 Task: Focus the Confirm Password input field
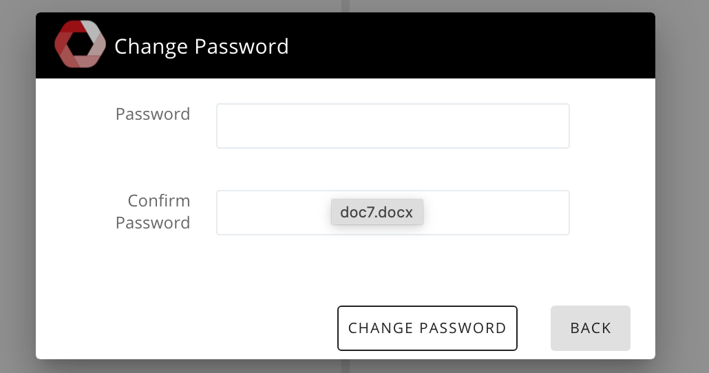coord(392,213)
